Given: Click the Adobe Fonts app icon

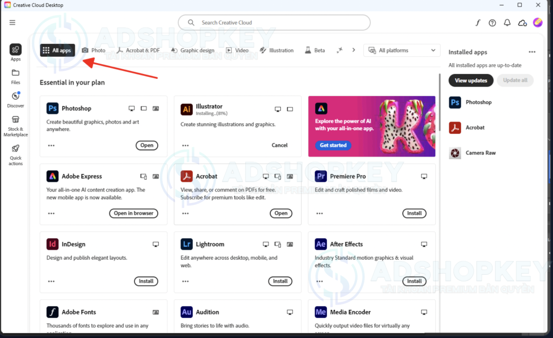Looking at the screenshot, I should (x=52, y=312).
